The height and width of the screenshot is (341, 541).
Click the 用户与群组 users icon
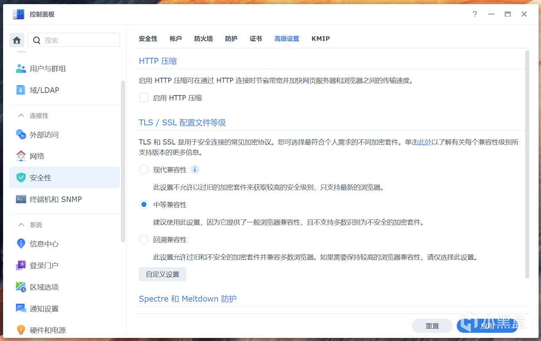coord(21,68)
